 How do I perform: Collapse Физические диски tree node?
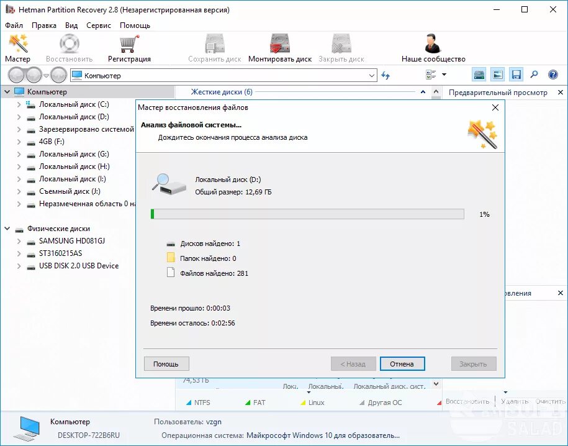pyautogui.click(x=7, y=229)
